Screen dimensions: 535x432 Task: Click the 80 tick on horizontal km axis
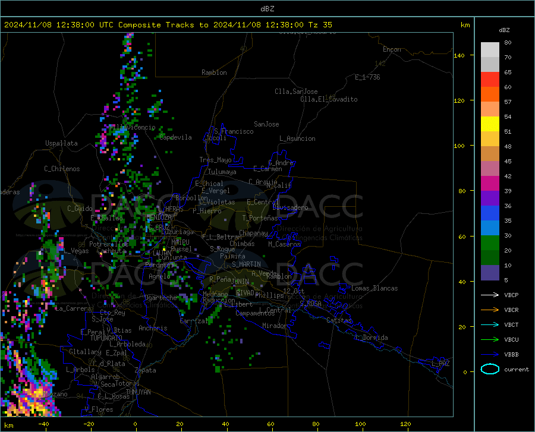[316, 424]
